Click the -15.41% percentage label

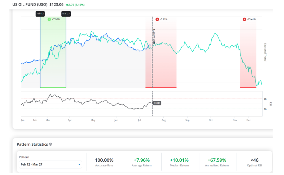point(251,19)
